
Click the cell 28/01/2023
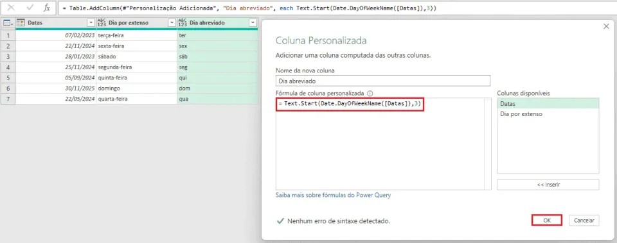coord(56,57)
